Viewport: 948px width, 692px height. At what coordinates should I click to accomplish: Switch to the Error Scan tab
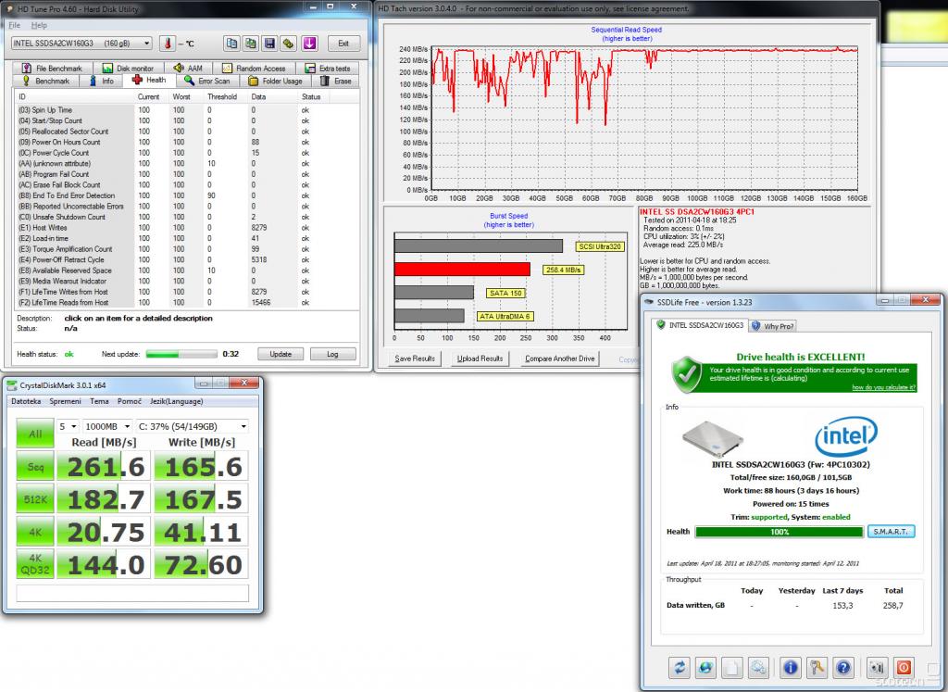click(207, 81)
